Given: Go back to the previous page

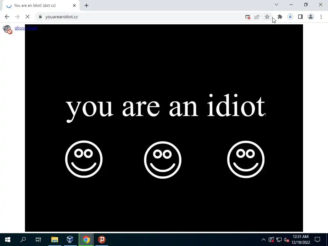Looking at the screenshot, I should coord(7,17).
